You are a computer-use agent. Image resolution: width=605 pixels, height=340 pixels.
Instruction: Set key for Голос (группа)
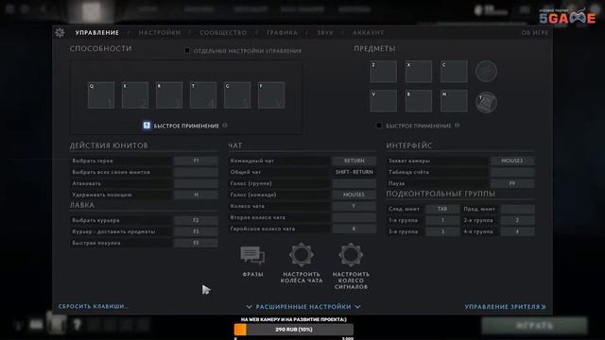click(x=354, y=183)
